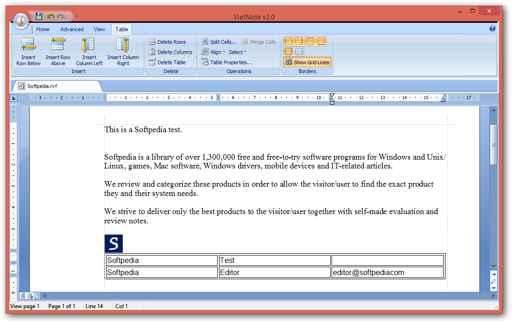This screenshot has height=323, width=512.
Task: Click the table row marker on vertical ruler
Action: 13,263
